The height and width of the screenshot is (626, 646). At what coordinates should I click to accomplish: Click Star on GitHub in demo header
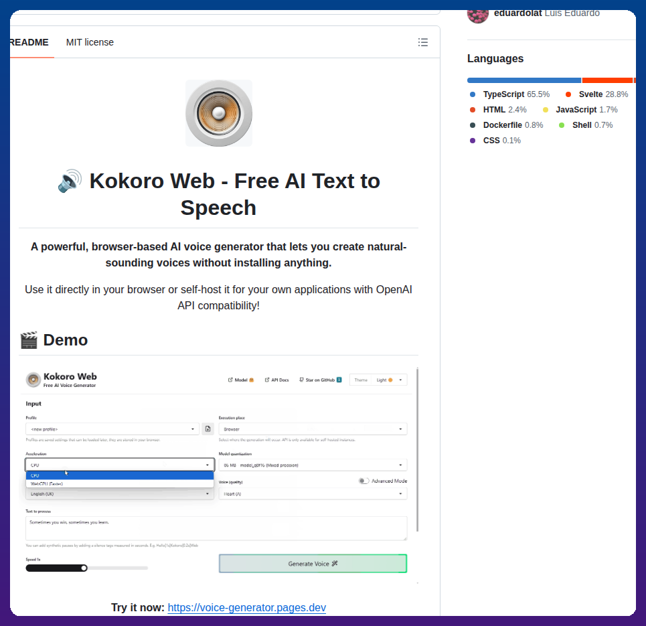click(320, 380)
